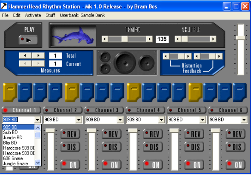
Task: Enable REV on Channel 5
Action: point(194,134)
